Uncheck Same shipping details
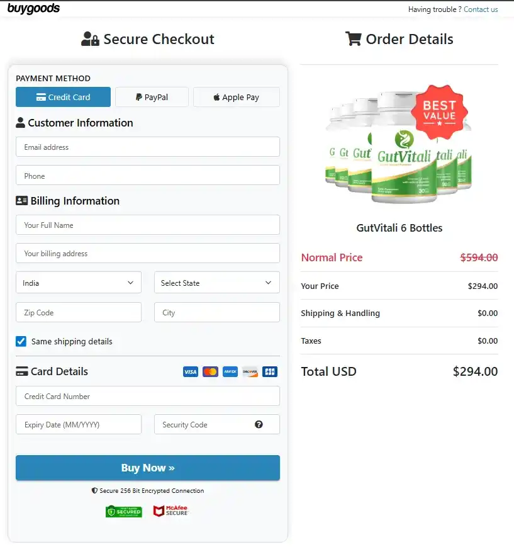This screenshot has height=547, width=514. pyautogui.click(x=20, y=341)
